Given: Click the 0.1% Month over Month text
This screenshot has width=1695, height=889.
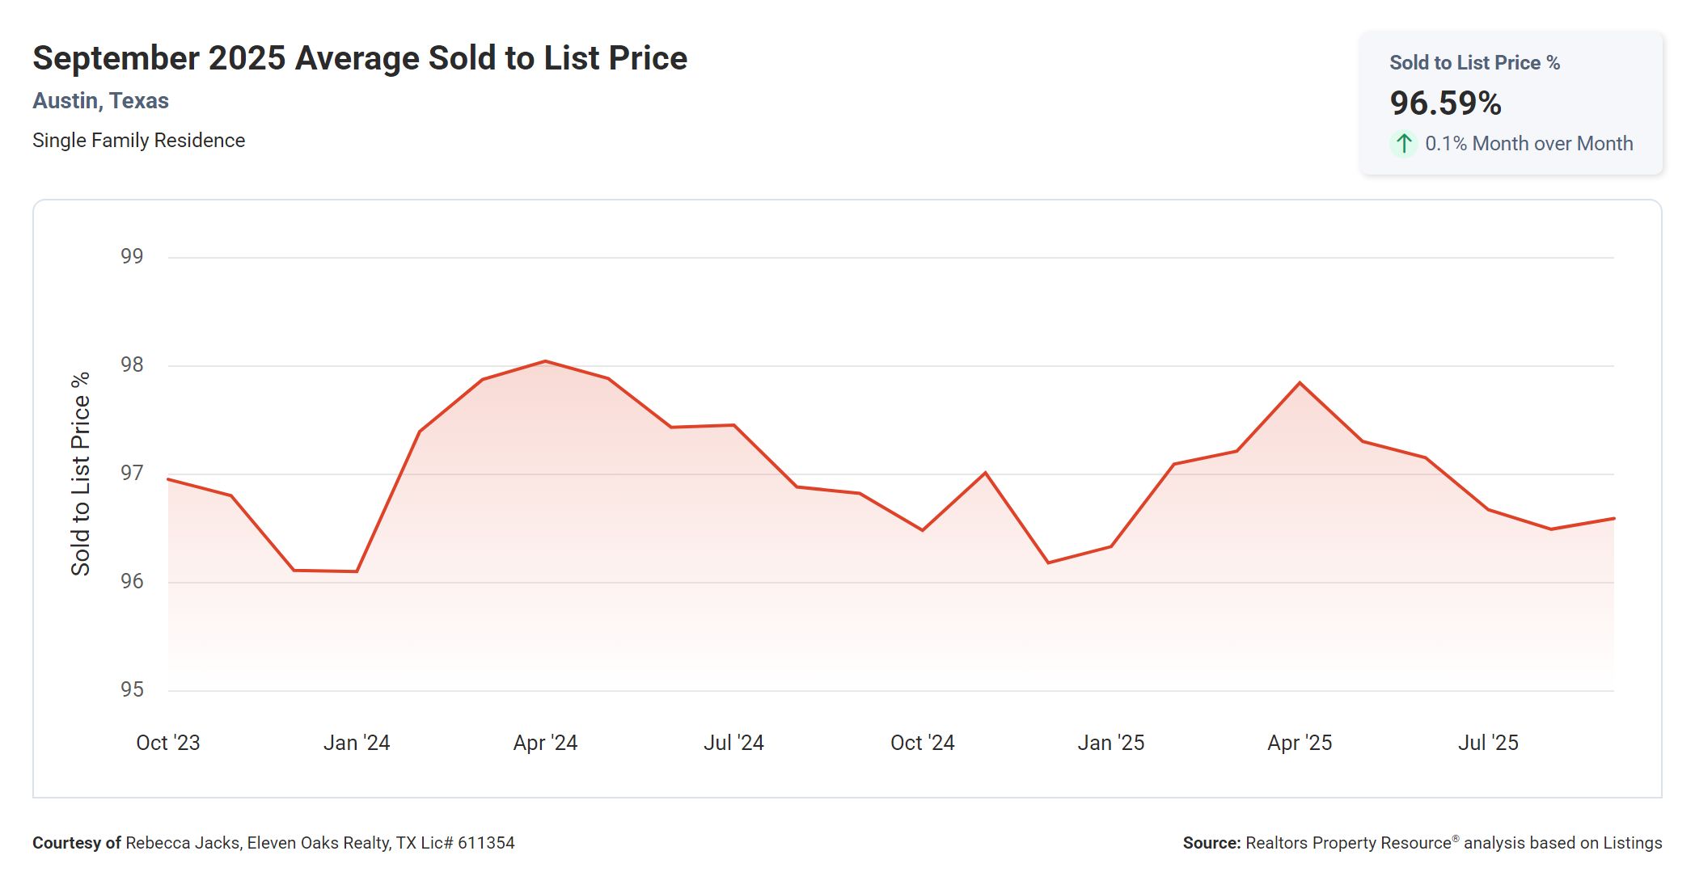Looking at the screenshot, I should click(x=1528, y=144).
